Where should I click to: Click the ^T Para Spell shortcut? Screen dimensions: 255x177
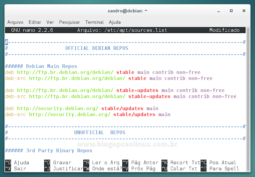pos(220,169)
